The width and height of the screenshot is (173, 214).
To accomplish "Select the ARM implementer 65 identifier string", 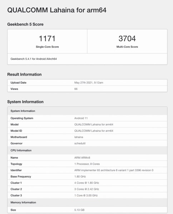I will point(114,170).
